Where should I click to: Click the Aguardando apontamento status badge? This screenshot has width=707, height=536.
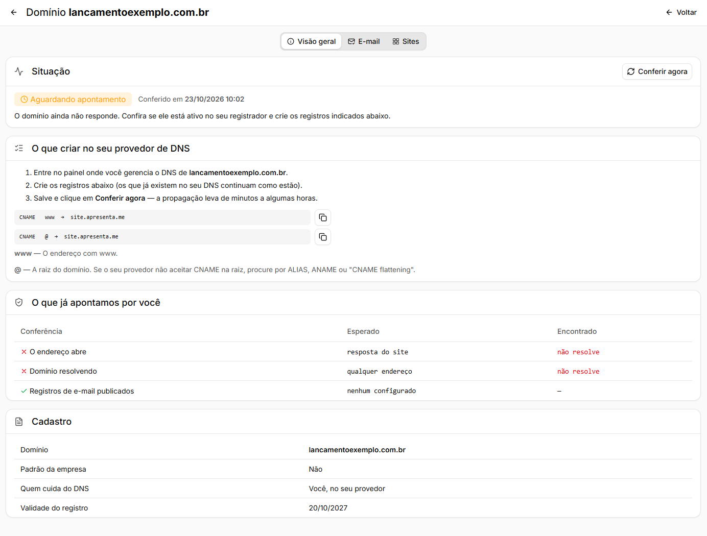click(x=73, y=100)
